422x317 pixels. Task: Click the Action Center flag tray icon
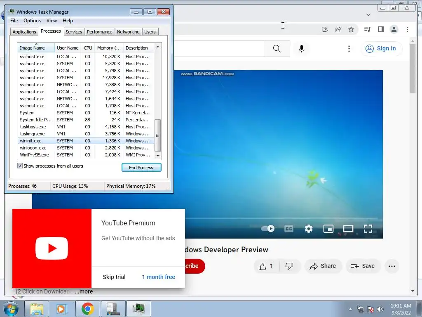(x=370, y=309)
